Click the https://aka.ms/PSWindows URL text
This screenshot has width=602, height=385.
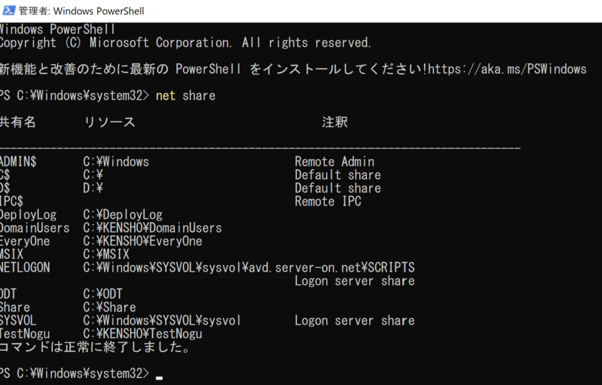tap(507, 69)
